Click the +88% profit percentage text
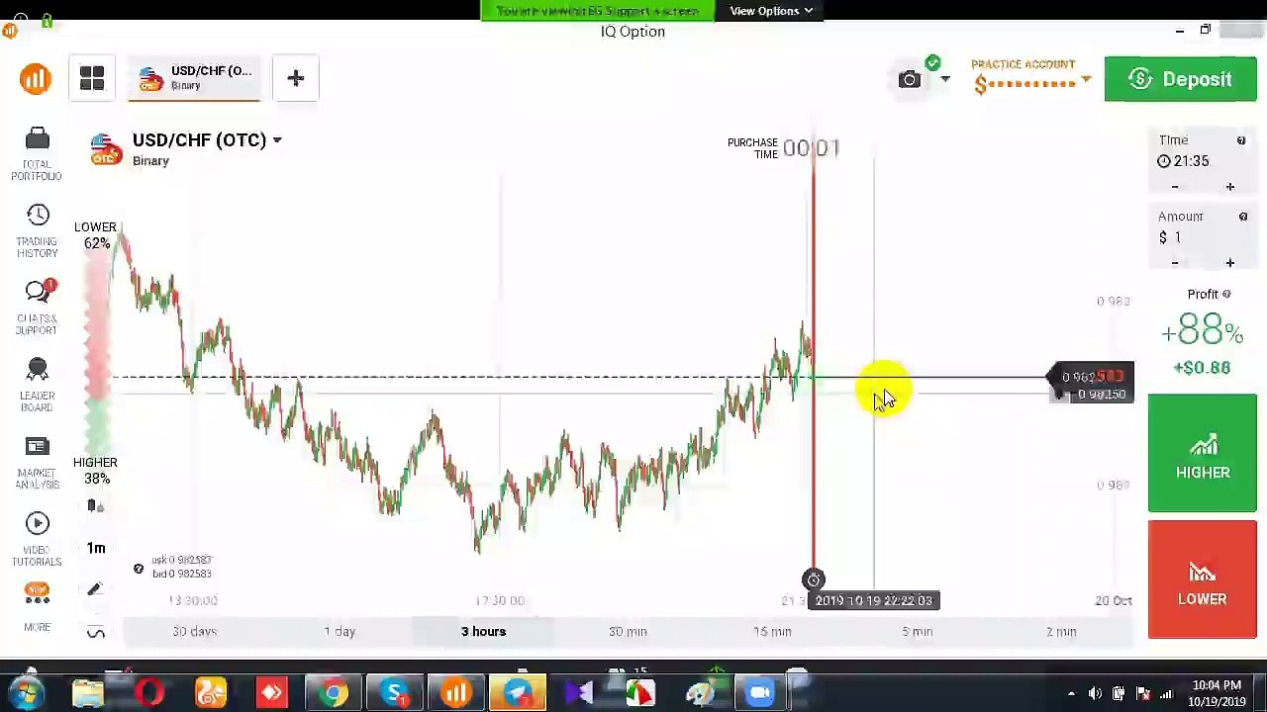The height and width of the screenshot is (712, 1267). click(x=1203, y=330)
